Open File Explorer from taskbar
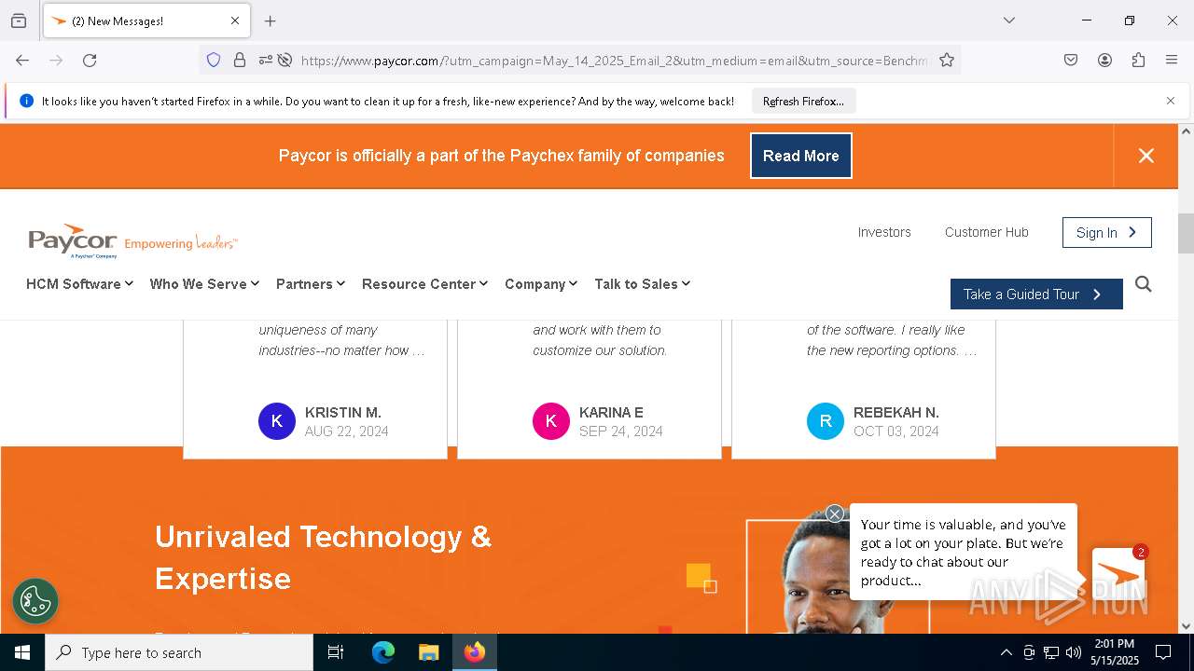 tap(428, 652)
